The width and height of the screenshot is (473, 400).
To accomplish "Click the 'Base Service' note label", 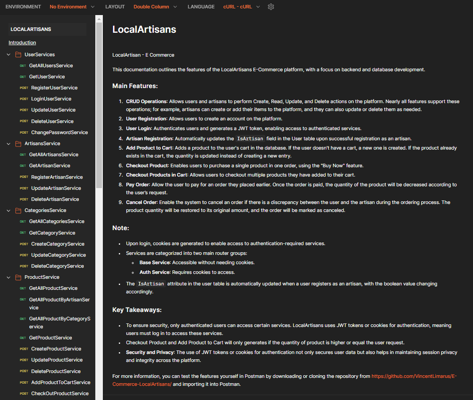I will [155, 263].
